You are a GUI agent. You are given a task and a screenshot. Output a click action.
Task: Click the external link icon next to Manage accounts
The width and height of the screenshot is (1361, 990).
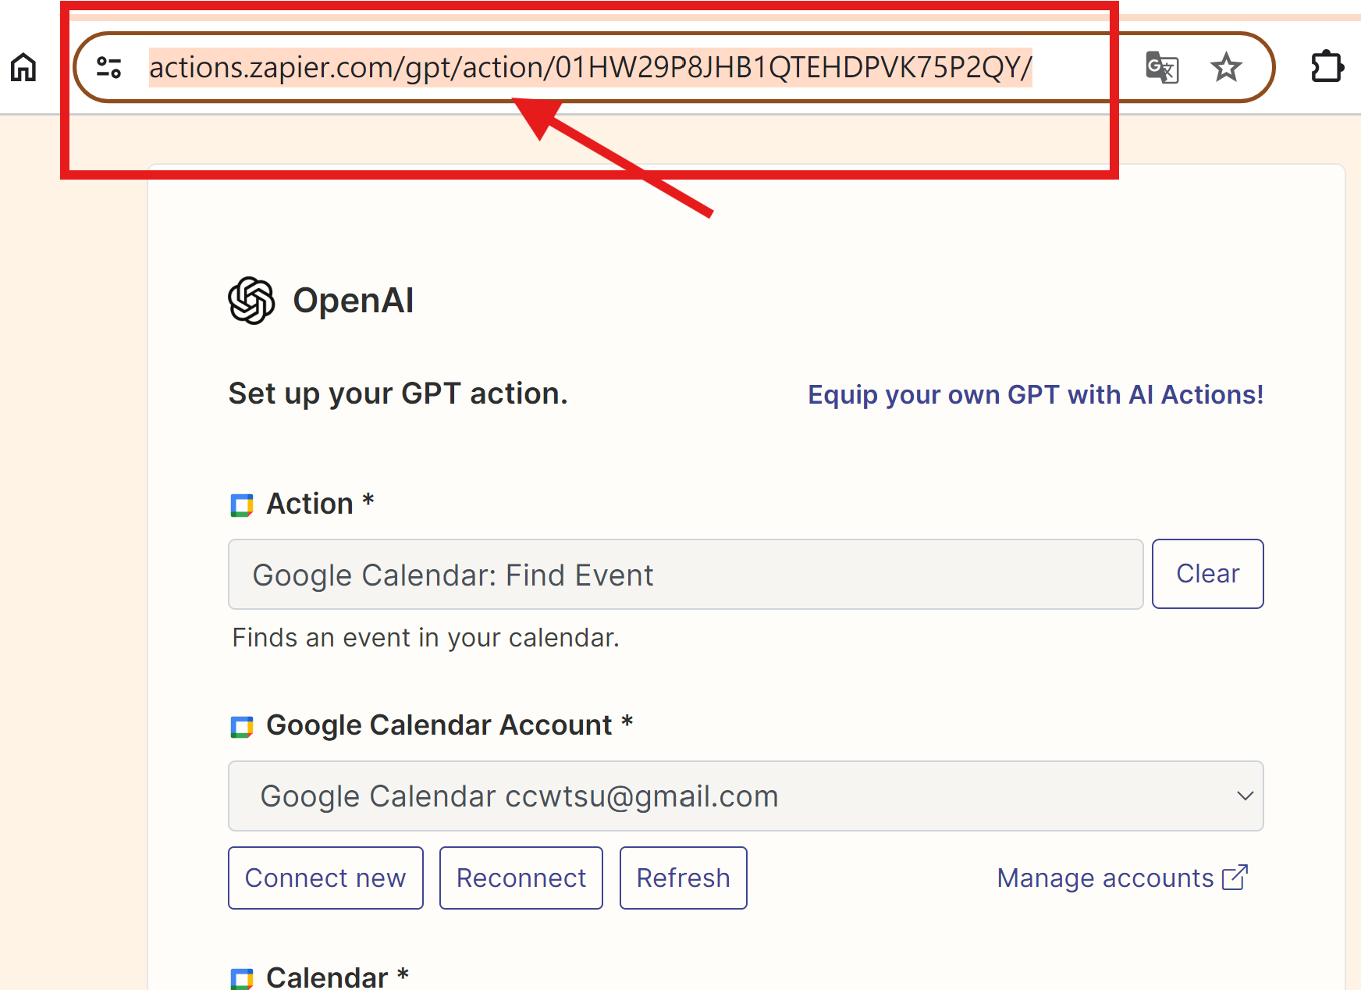1235,878
